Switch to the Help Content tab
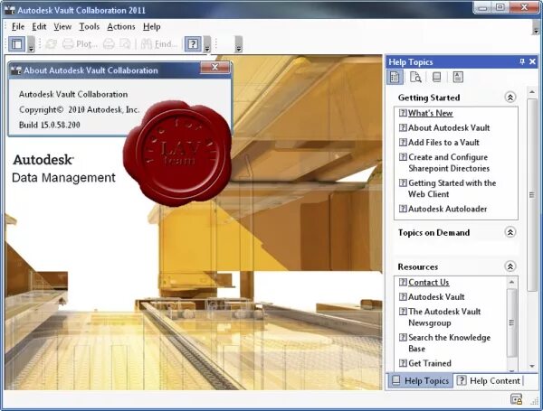 point(489,380)
